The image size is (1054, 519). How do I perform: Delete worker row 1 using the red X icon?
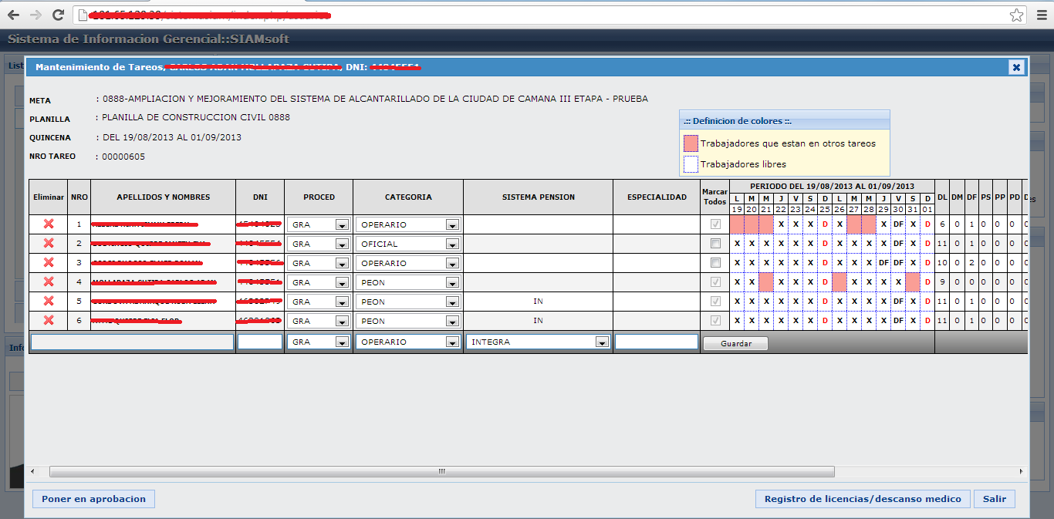[x=48, y=224]
